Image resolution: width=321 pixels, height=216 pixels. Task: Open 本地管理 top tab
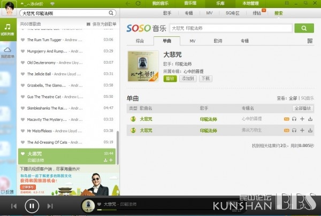[250, 3]
